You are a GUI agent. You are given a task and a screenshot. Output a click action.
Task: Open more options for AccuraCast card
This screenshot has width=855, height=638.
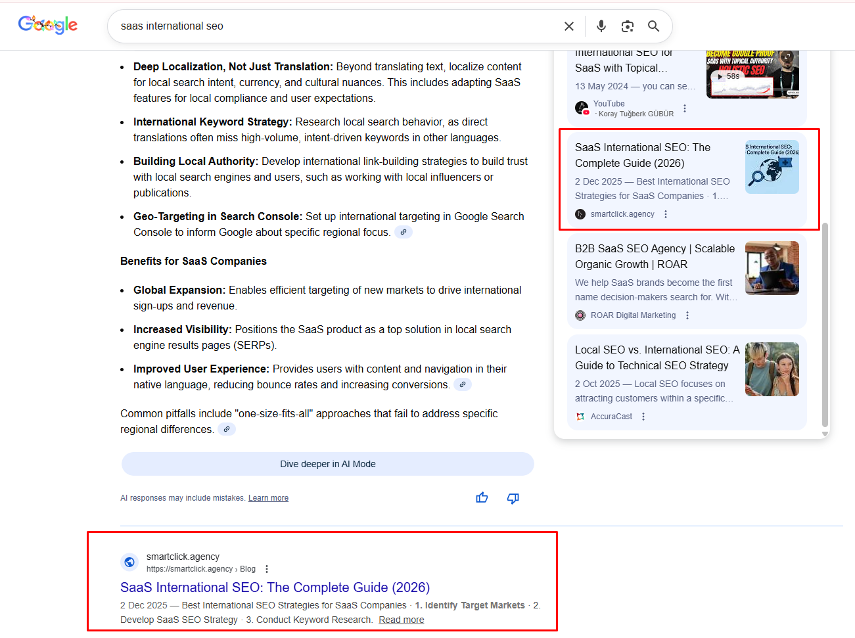[x=643, y=417]
